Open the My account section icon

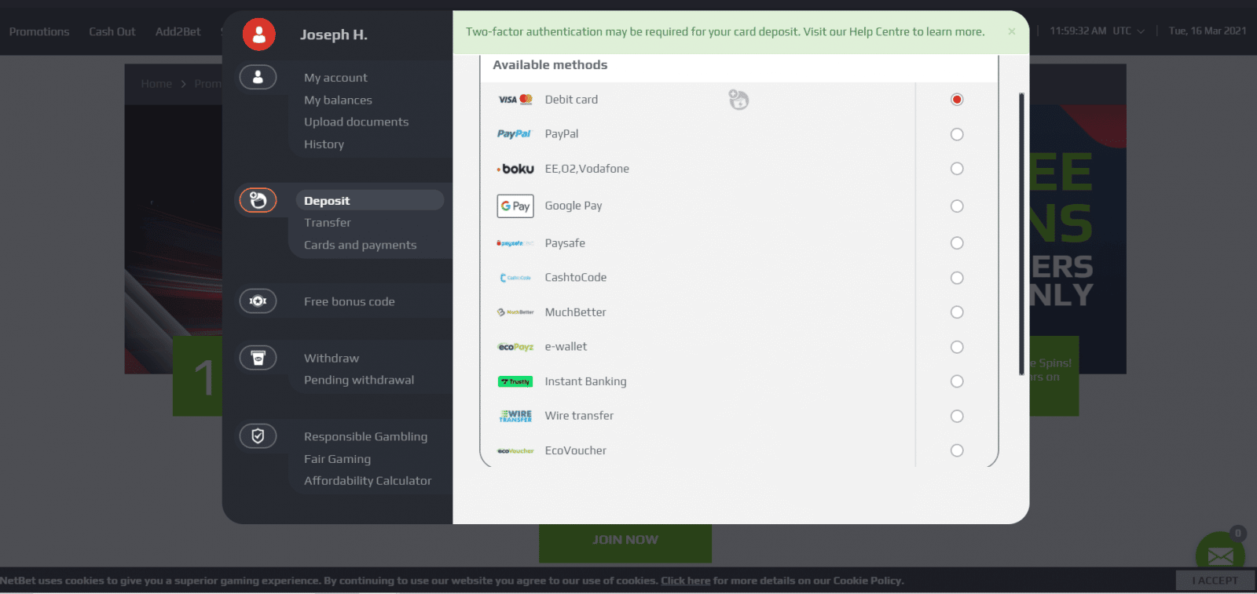click(x=258, y=77)
